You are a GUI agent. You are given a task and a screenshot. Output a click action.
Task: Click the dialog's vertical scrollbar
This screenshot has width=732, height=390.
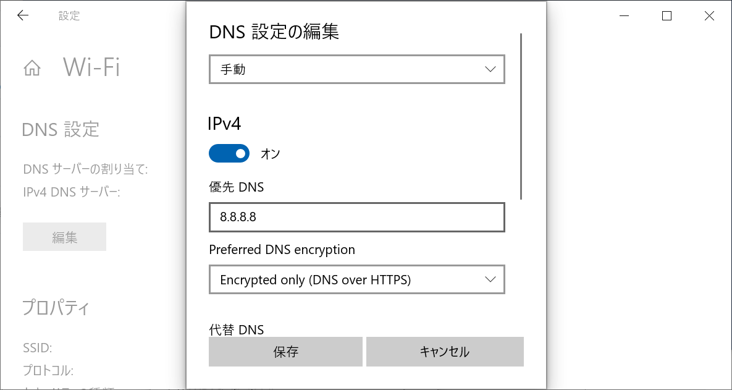pos(521,117)
